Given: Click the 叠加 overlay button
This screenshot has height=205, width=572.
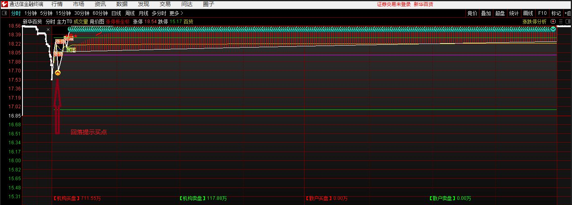Looking at the screenshot, I should (486, 13).
